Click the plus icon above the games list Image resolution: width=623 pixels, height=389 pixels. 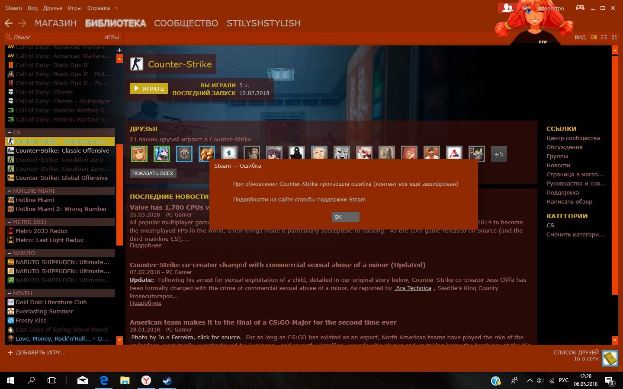(x=119, y=50)
